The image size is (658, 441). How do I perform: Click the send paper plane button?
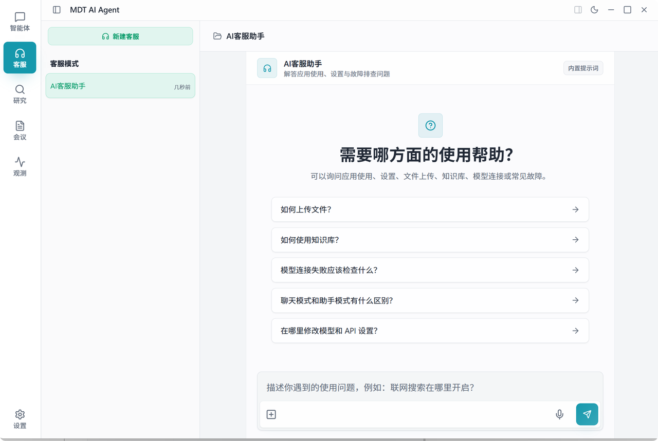[587, 414]
